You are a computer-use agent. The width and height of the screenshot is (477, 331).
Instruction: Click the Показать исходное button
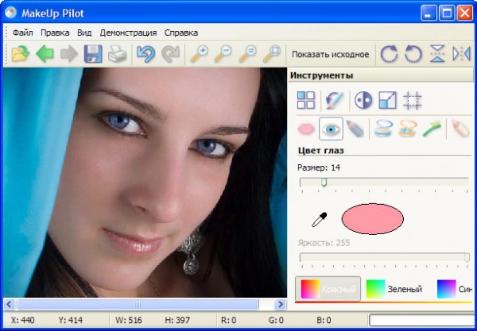point(331,55)
